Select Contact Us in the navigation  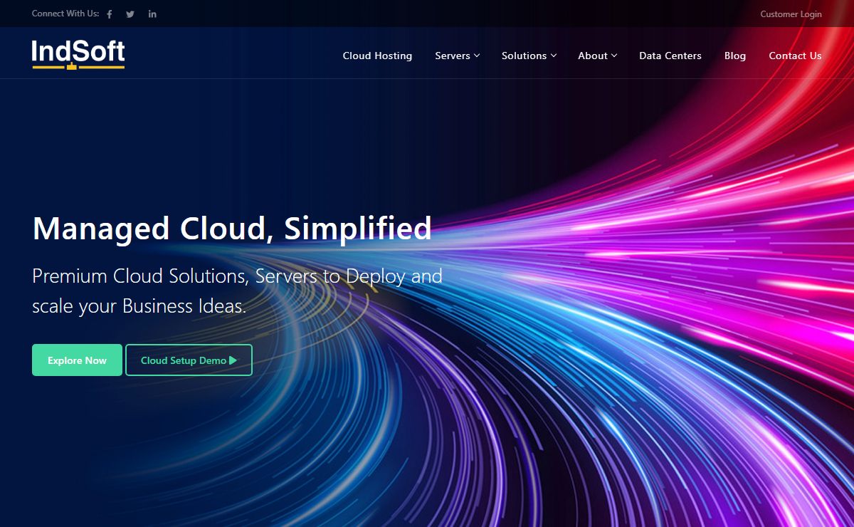795,56
